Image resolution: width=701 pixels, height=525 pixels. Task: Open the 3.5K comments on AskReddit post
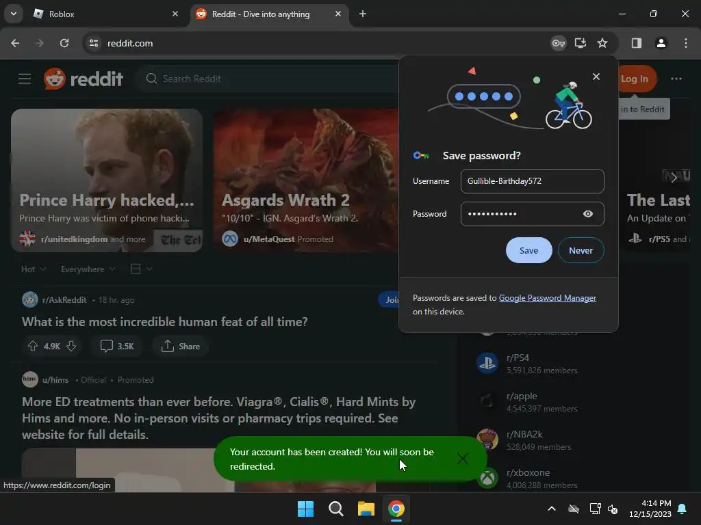coord(117,347)
